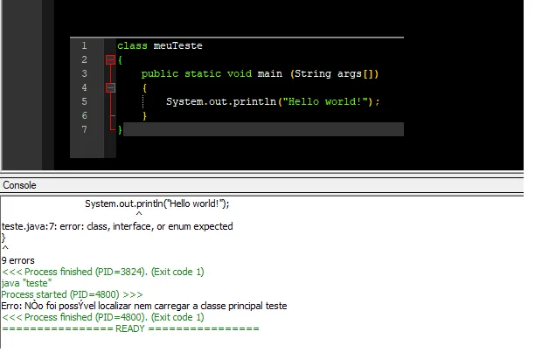535x352 pixels.
Task: Place the cursor on the meuTeste class name
Action: (177, 45)
